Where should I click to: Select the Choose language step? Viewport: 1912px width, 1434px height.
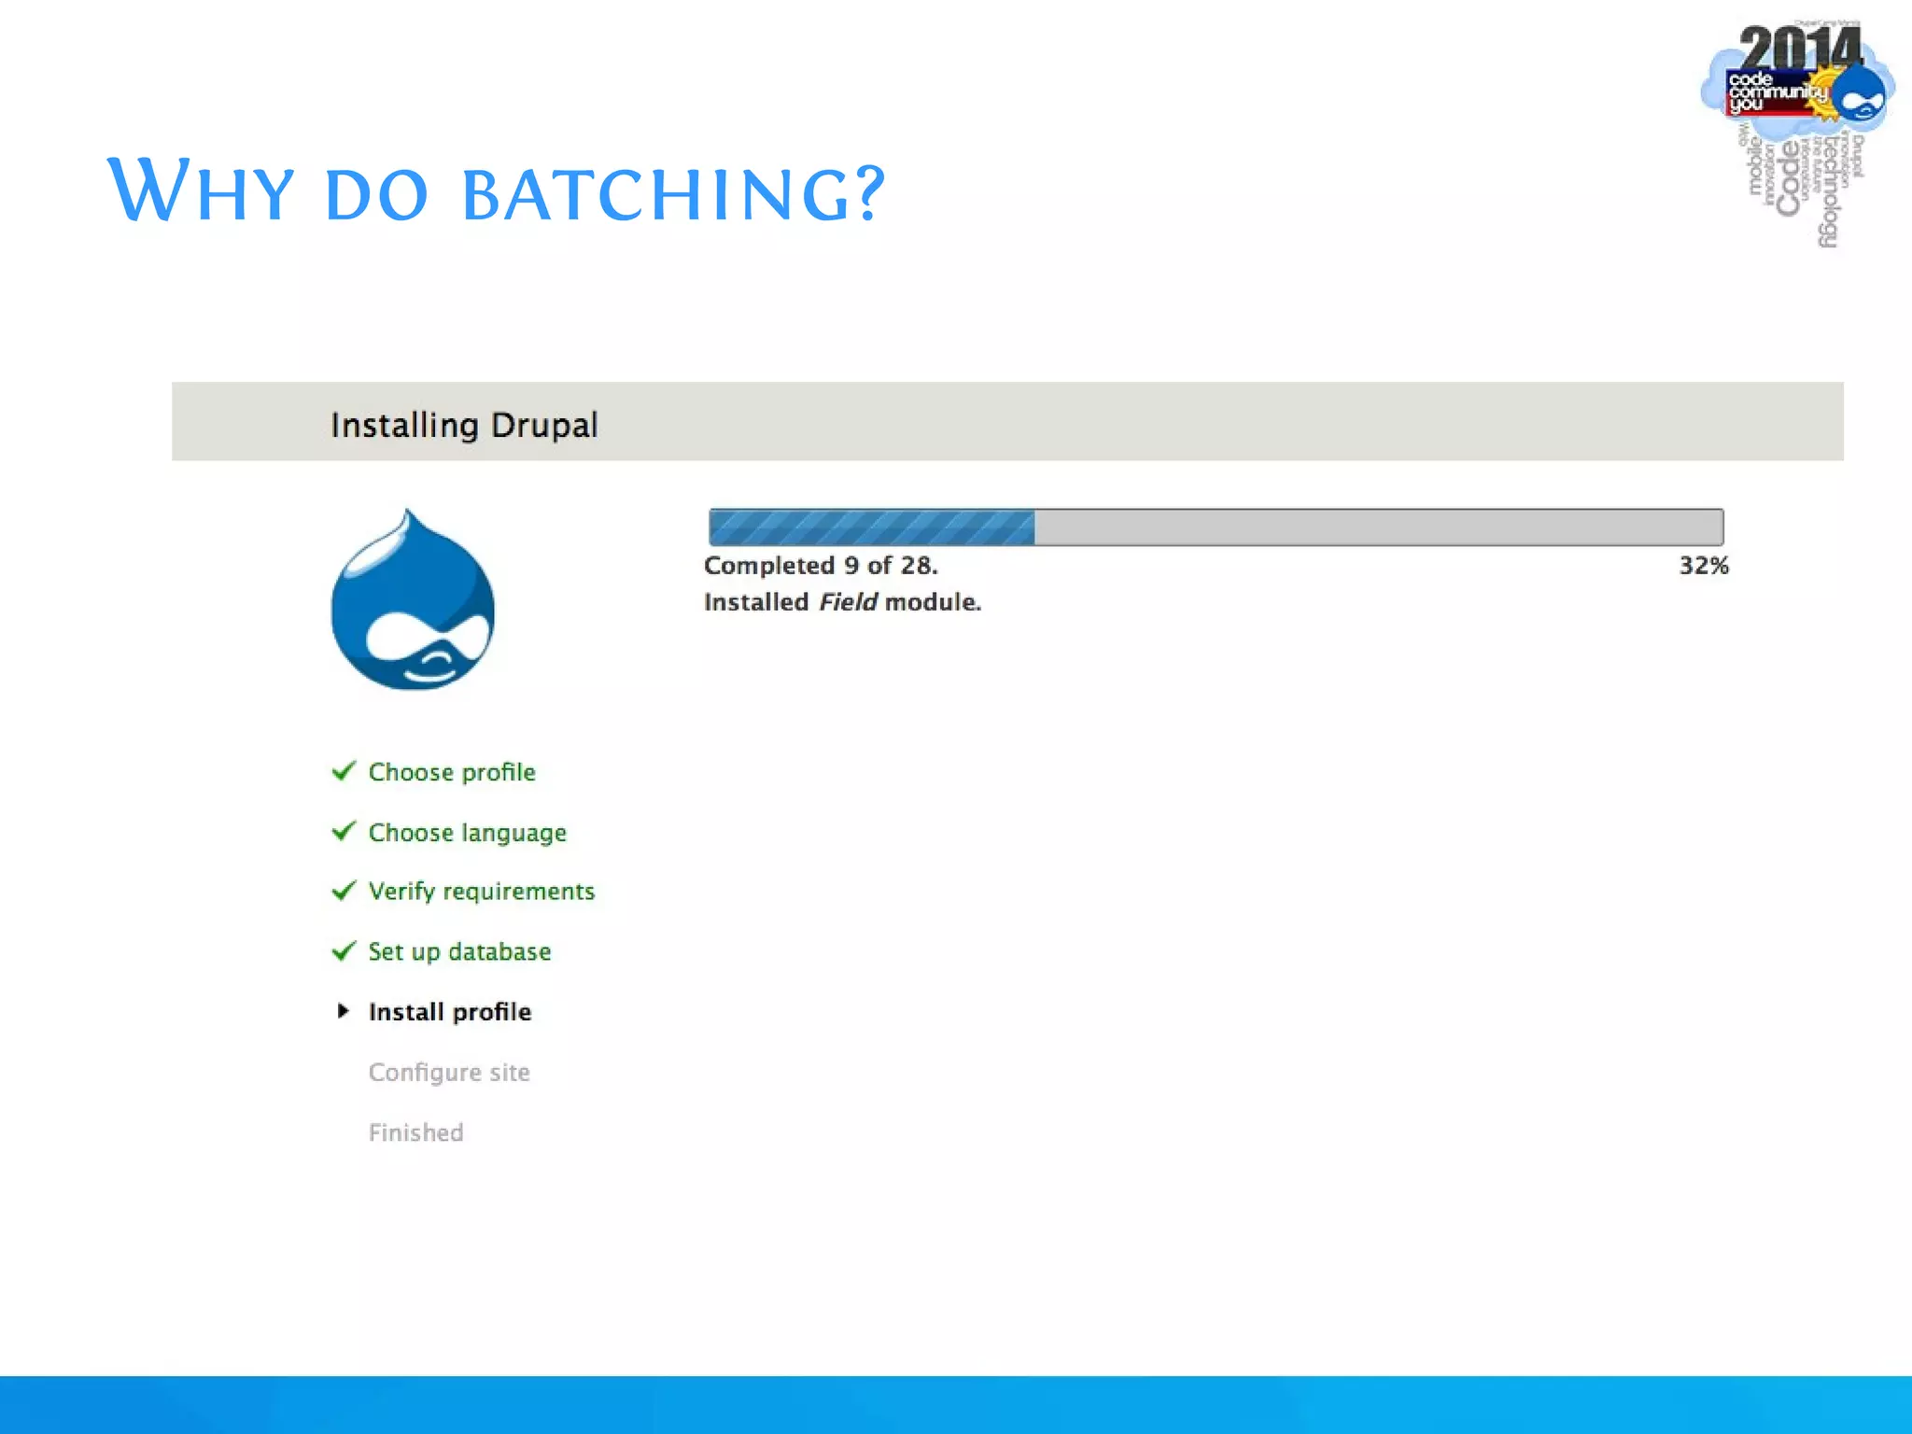tap(467, 833)
